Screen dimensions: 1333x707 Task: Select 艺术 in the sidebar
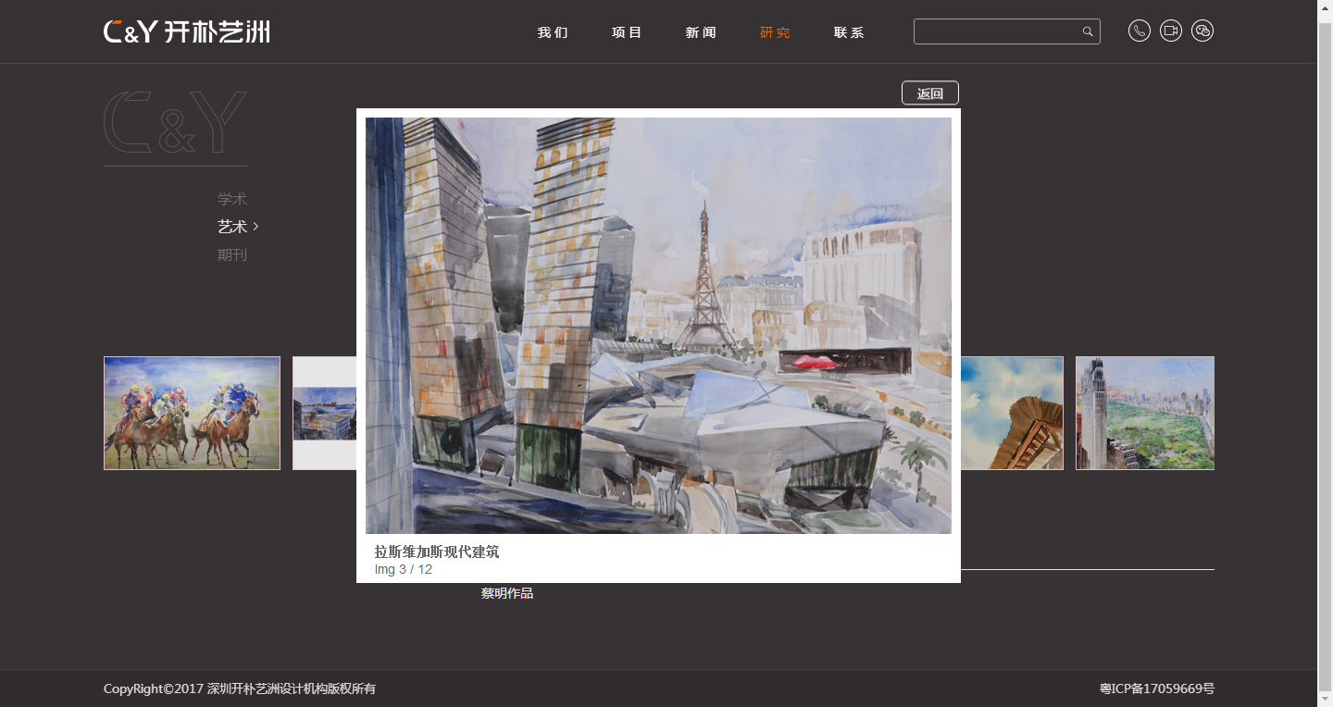[x=232, y=227]
